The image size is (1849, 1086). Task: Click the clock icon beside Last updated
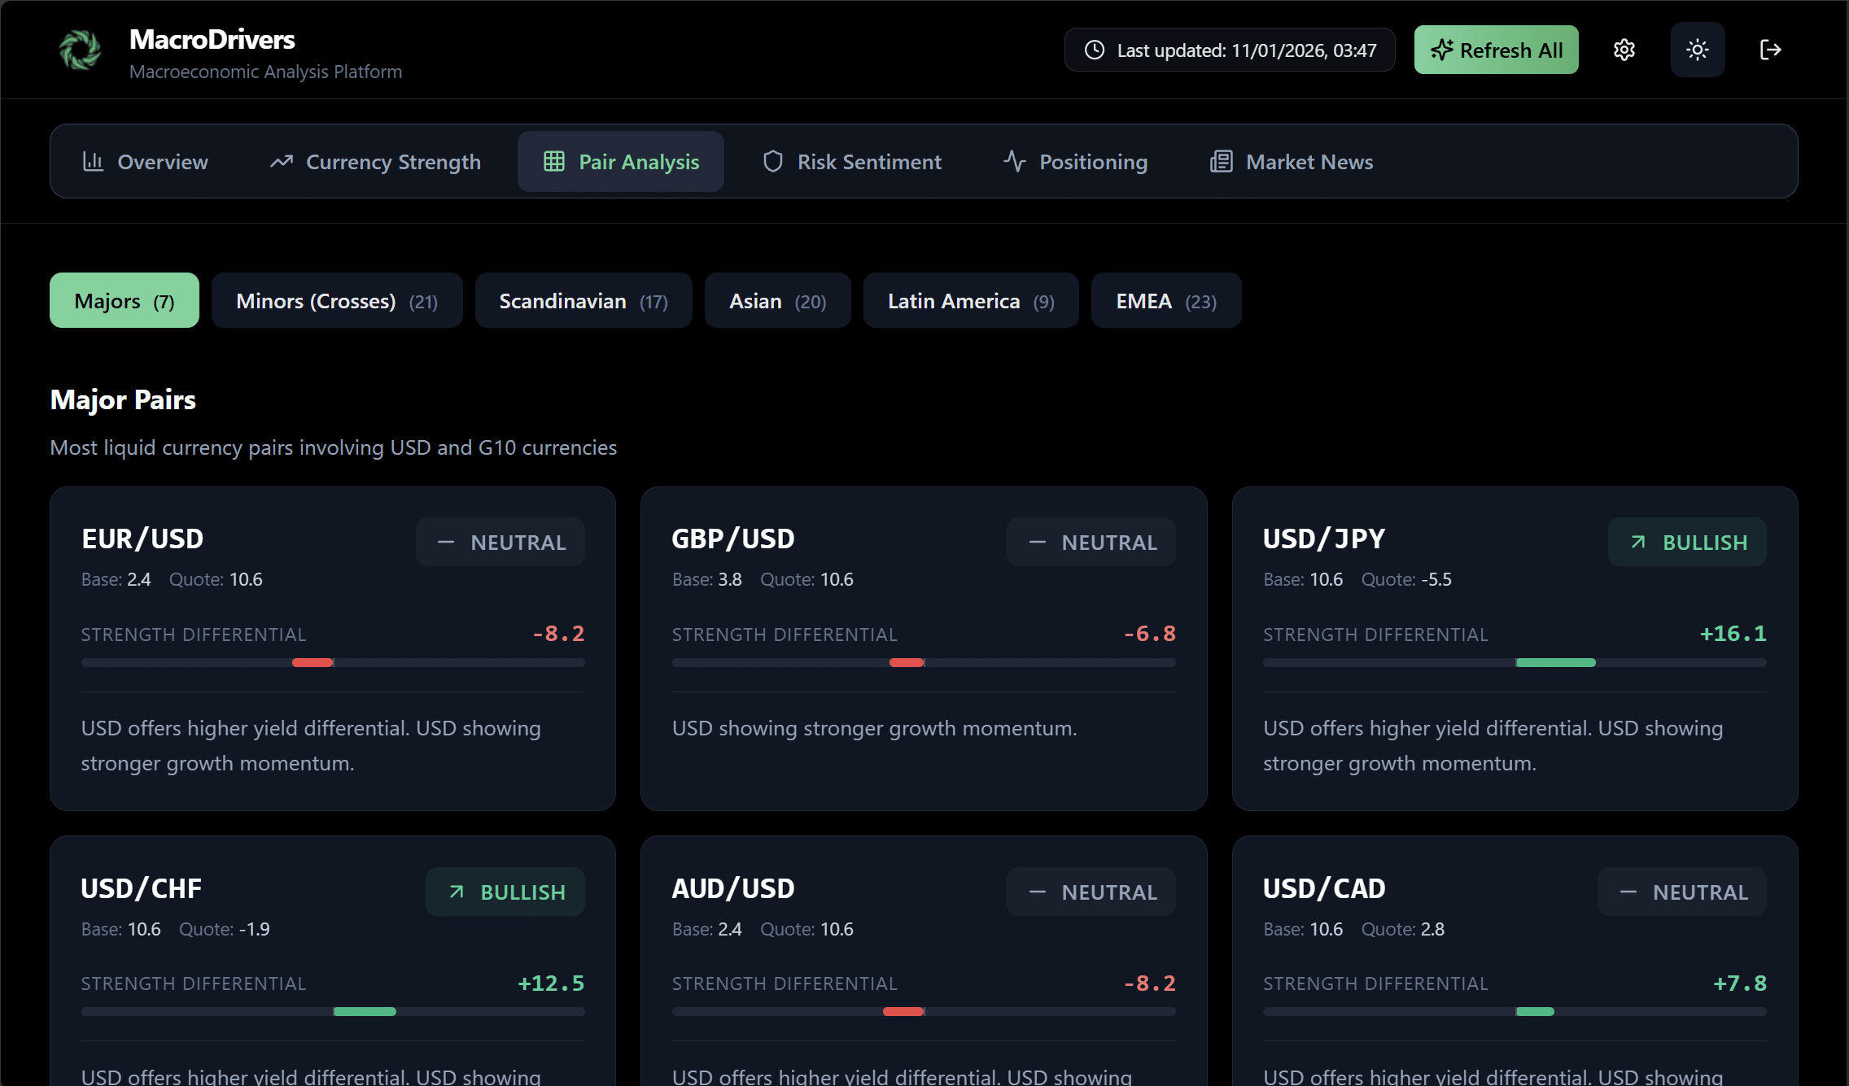coord(1095,50)
